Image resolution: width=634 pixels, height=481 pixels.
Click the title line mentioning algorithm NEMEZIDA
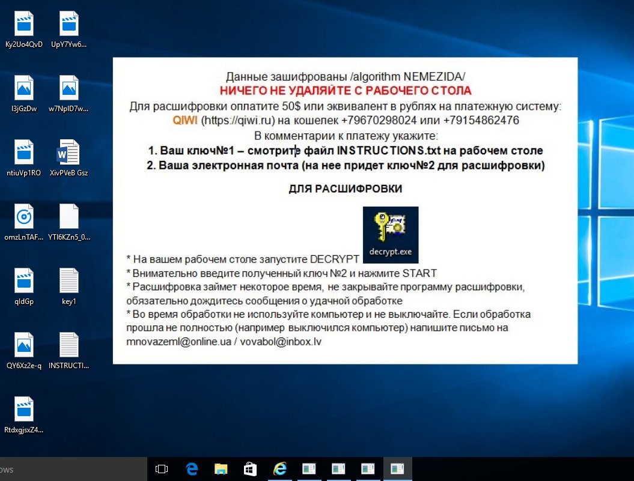click(x=346, y=76)
